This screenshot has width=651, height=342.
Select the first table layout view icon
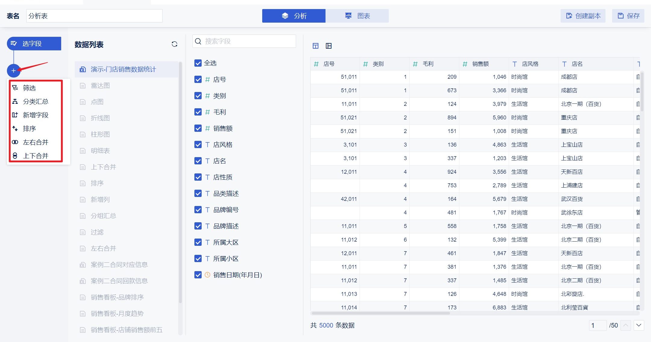click(316, 46)
